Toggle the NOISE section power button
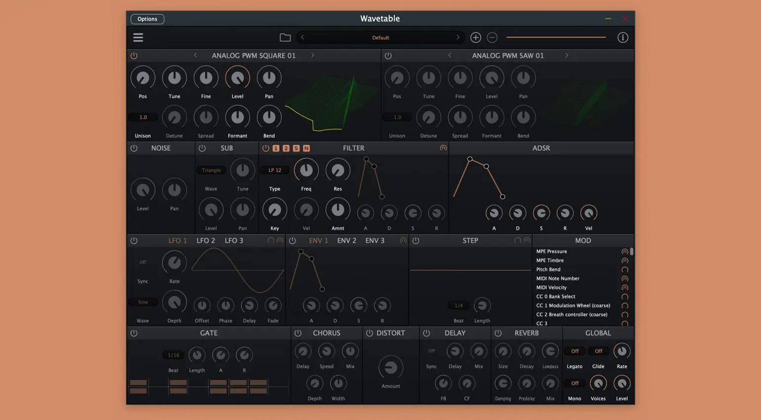 [134, 148]
